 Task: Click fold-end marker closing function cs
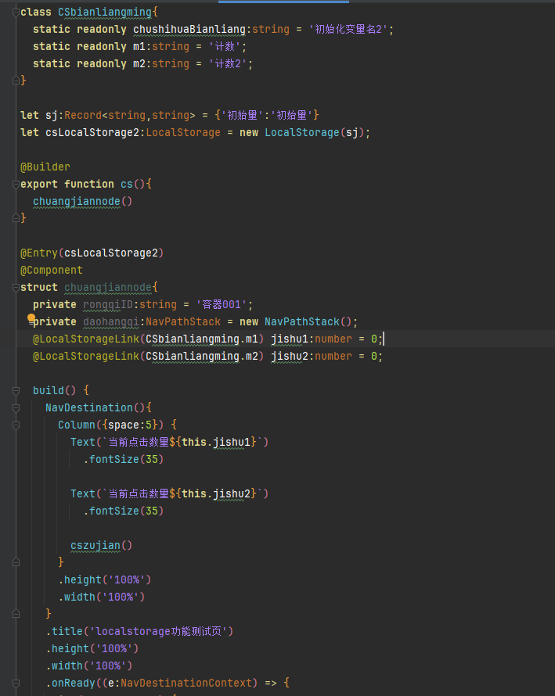[x=15, y=218]
